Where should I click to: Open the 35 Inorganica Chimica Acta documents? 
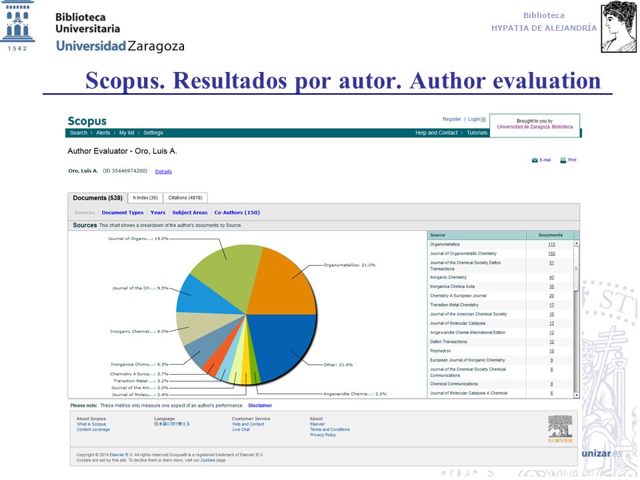pos(551,287)
